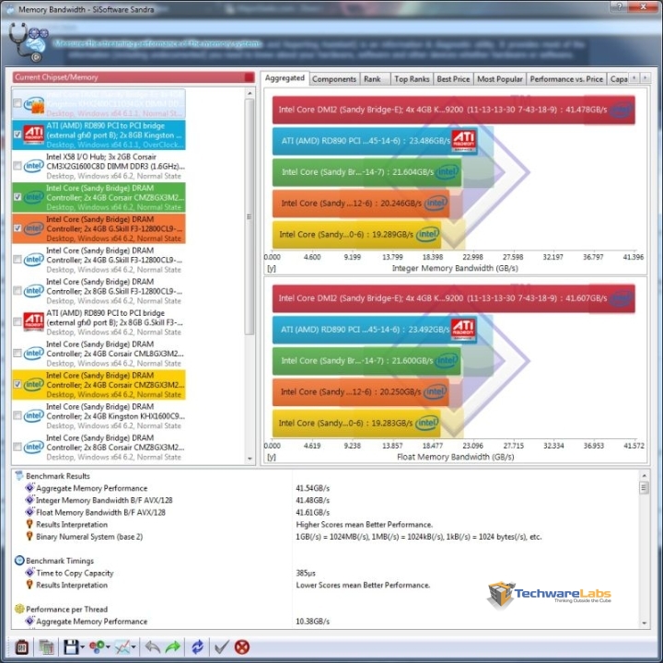Click the pin icon beside Binary Numeral System
663x663 pixels.
point(29,536)
